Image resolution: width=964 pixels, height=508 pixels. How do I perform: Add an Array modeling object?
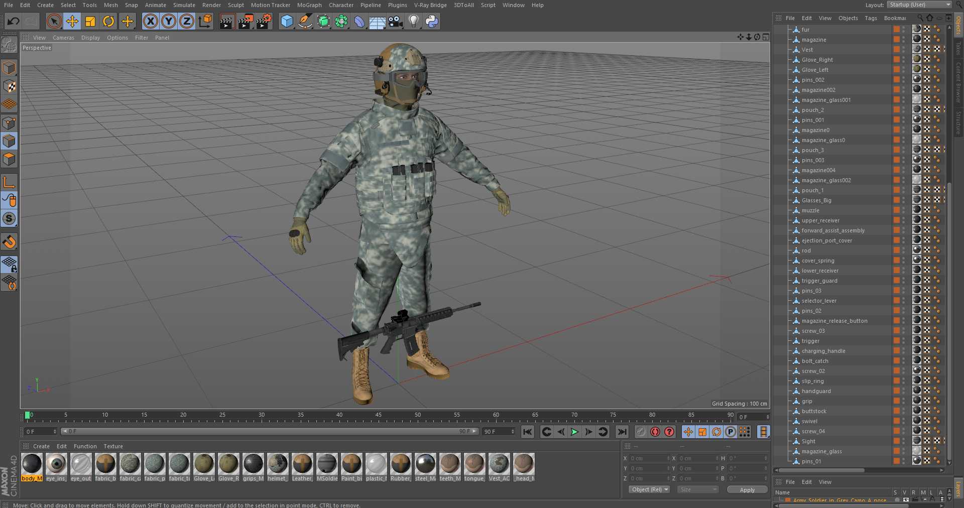tap(341, 21)
